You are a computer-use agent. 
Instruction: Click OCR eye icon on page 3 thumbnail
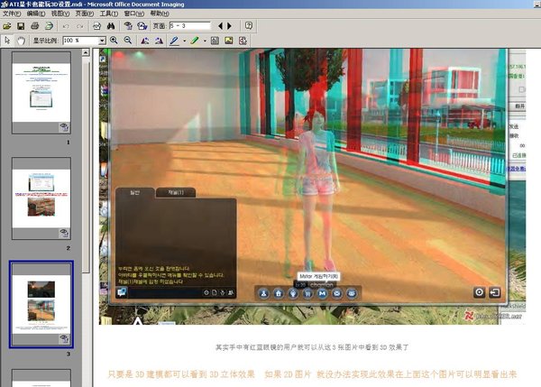[x=64, y=338]
